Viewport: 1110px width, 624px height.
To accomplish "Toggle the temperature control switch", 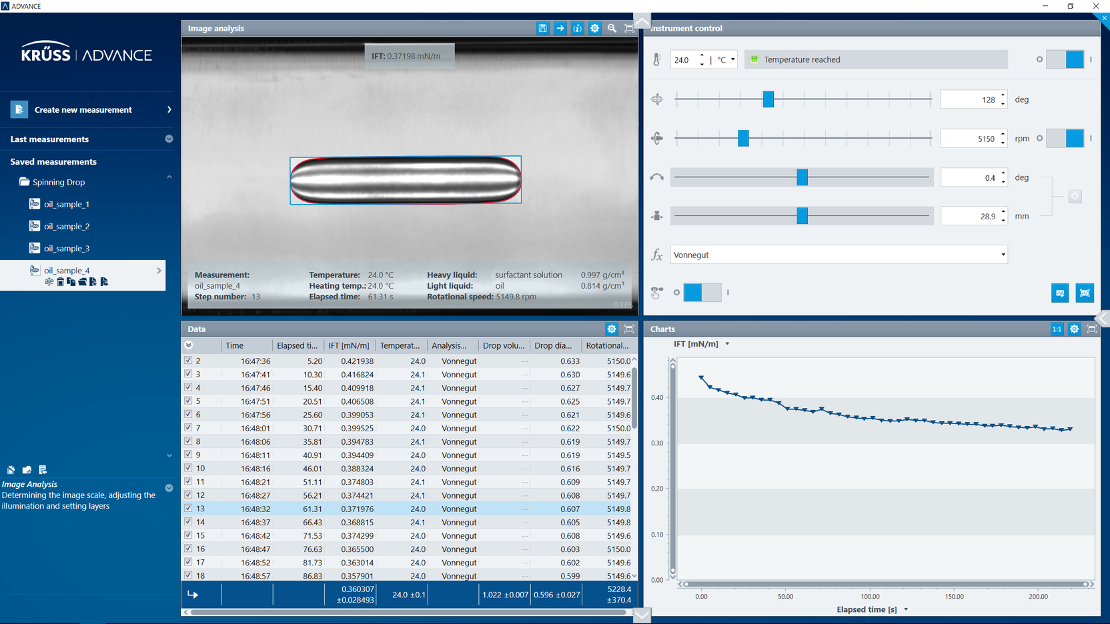I will click(1065, 59).
